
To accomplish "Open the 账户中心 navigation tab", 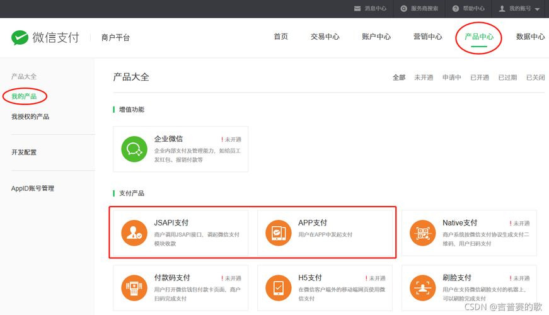I will tap(376, 37).
